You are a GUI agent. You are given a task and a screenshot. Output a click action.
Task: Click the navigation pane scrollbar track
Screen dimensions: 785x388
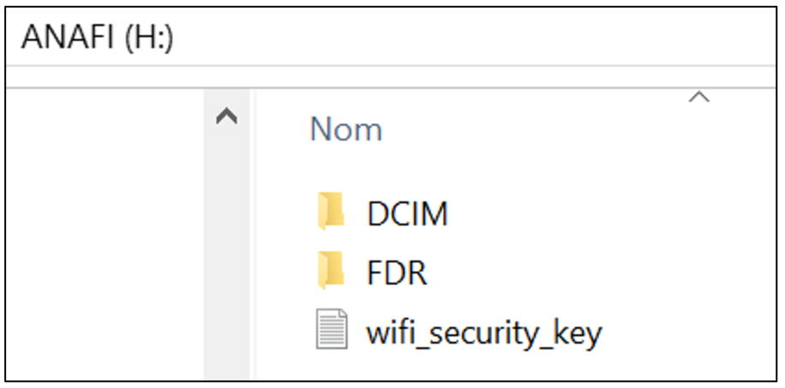point(226,250)
